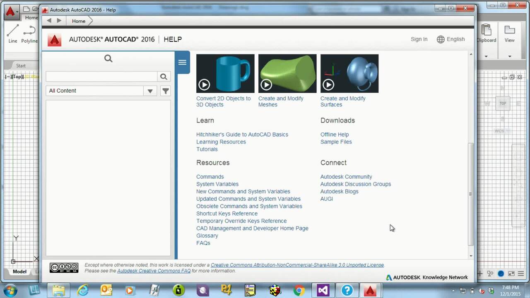Screen dimensions: 530x298
Task: Expand the Clipboard panel in AutoCAD
Action: click(x=486, y=56)
